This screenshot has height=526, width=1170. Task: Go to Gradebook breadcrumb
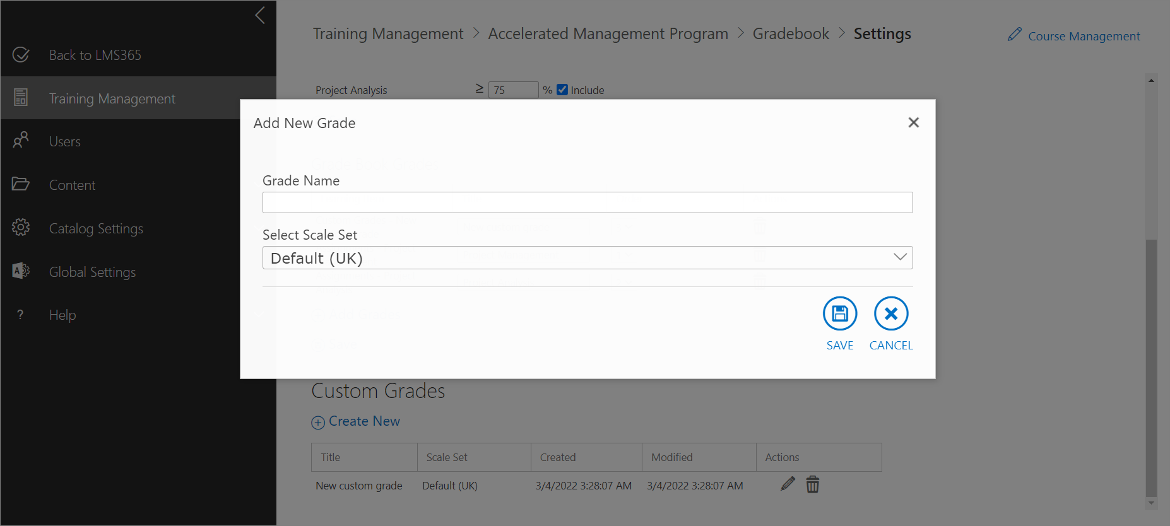click(791, 33)
